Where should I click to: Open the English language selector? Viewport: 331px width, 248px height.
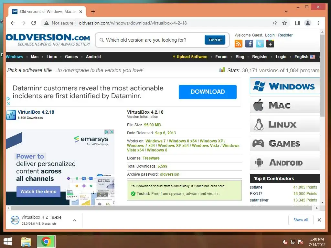(x=304, y=57)
